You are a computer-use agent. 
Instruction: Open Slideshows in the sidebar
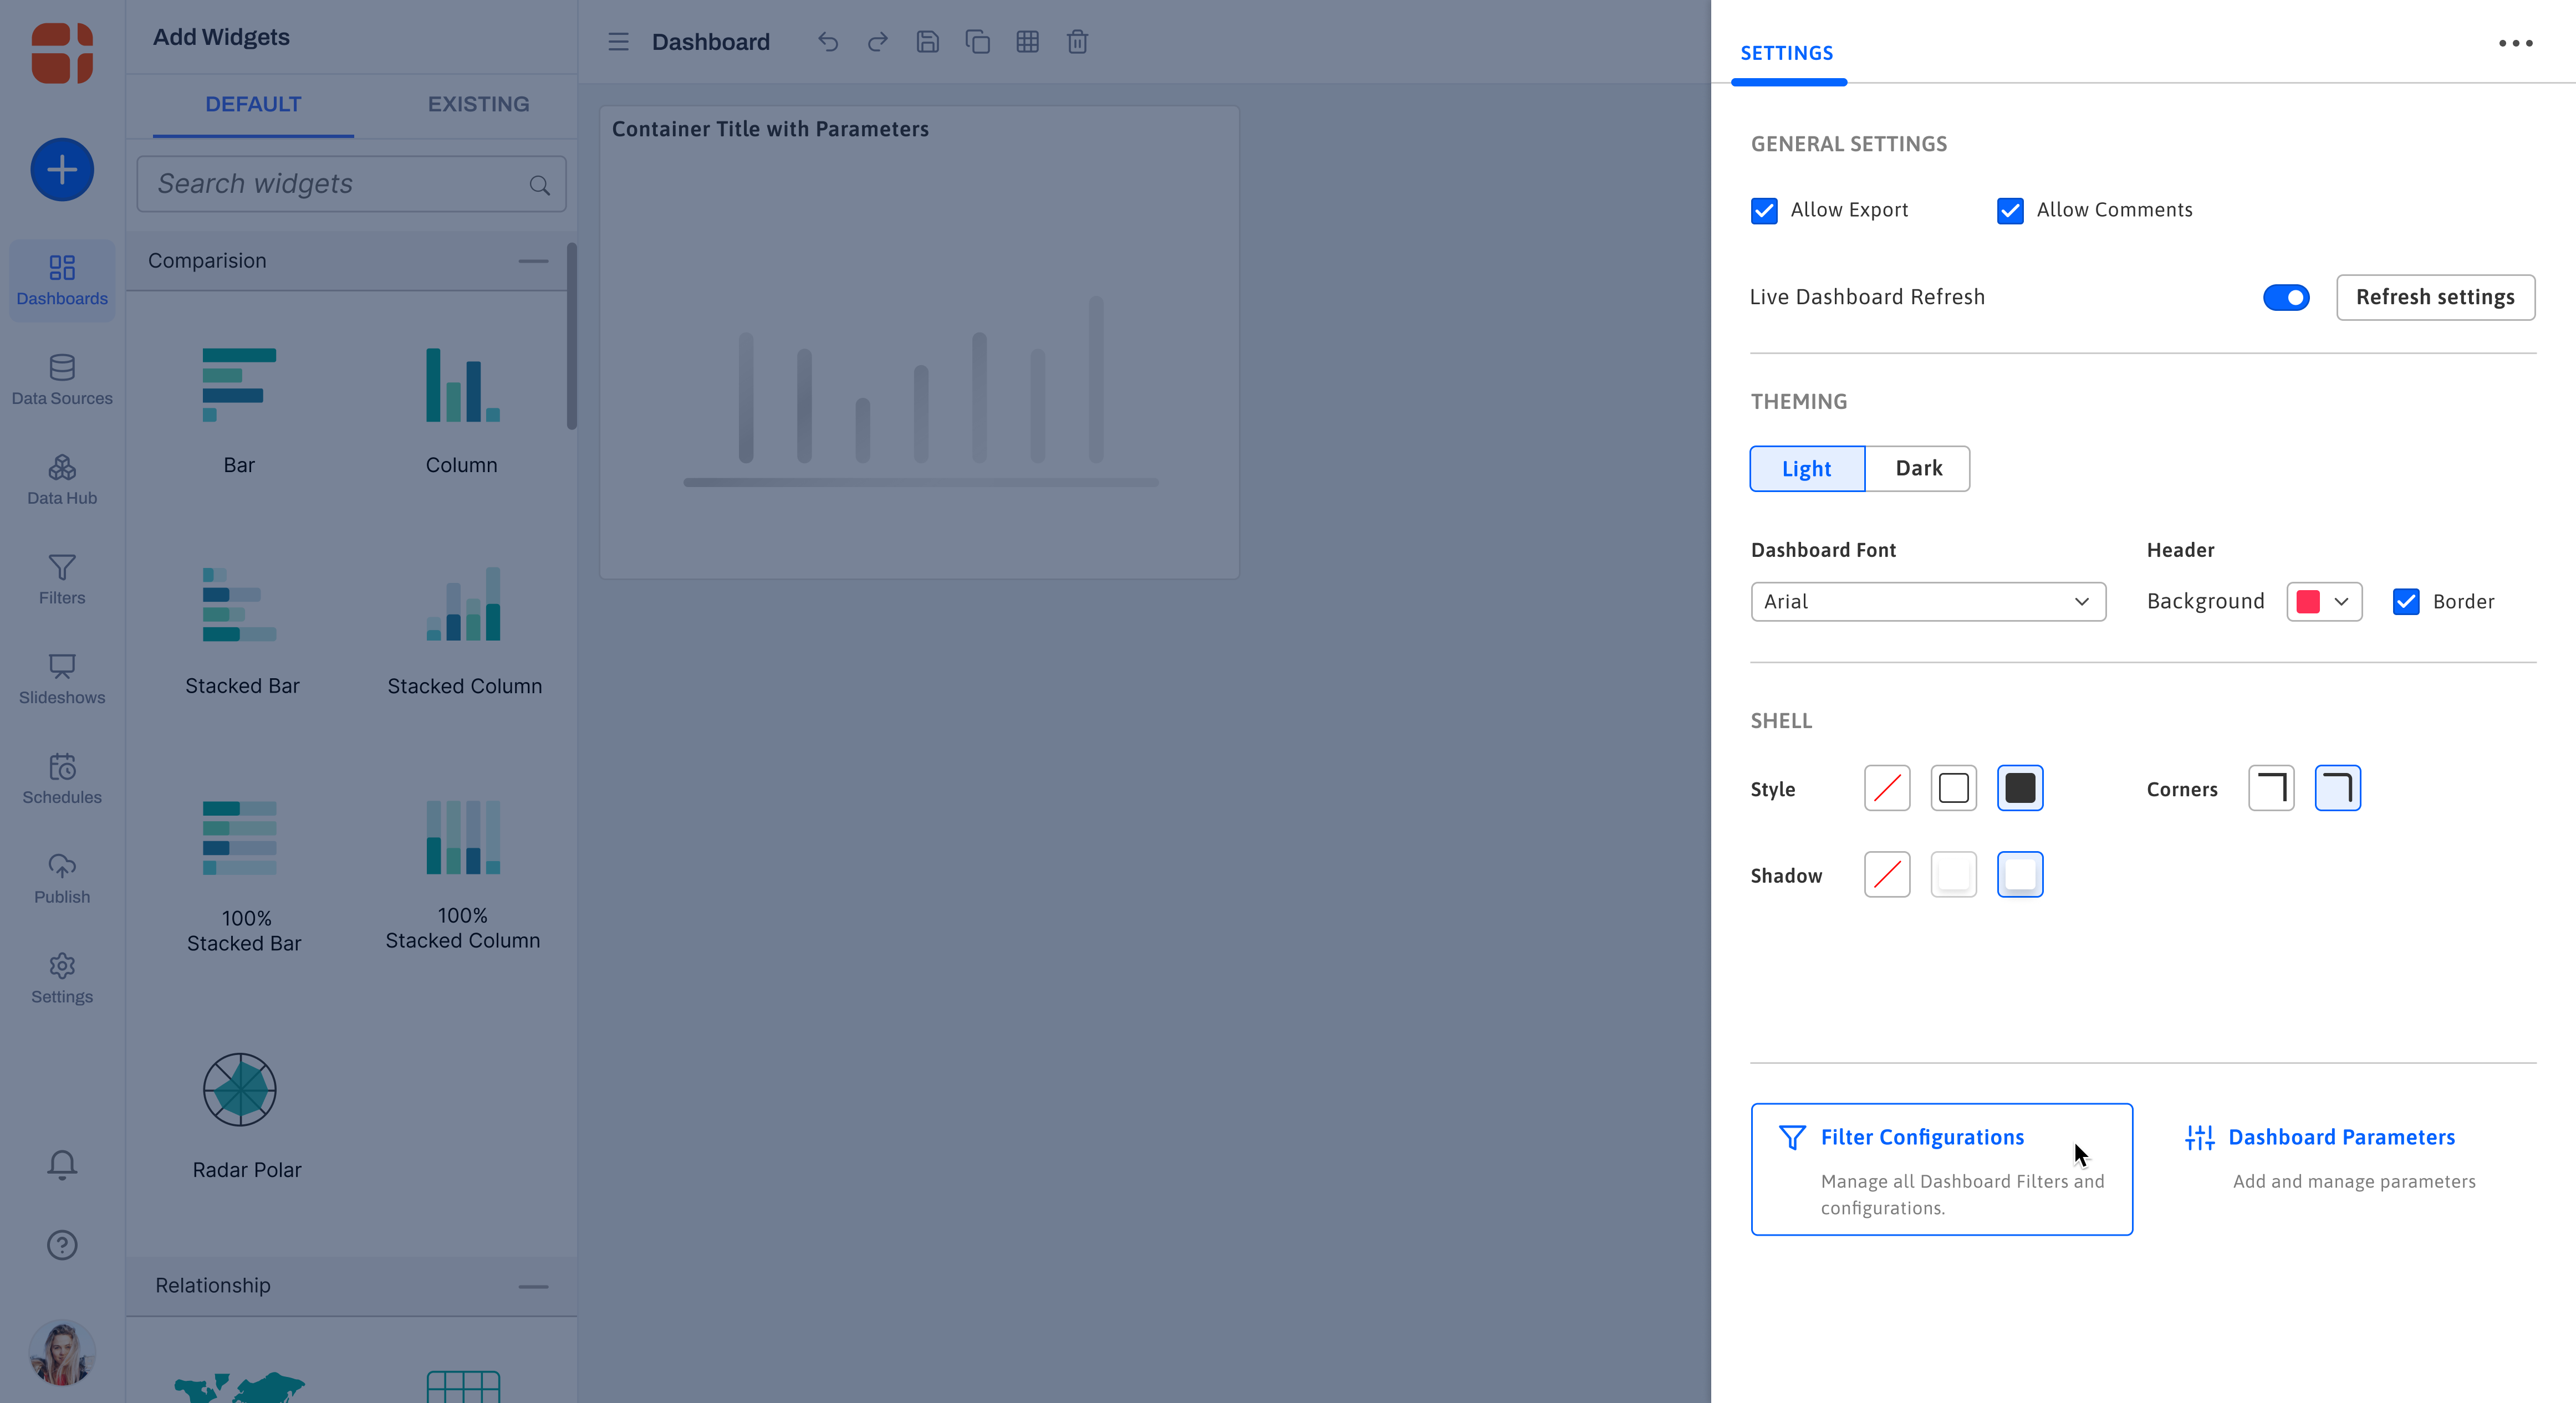[62, 679]
